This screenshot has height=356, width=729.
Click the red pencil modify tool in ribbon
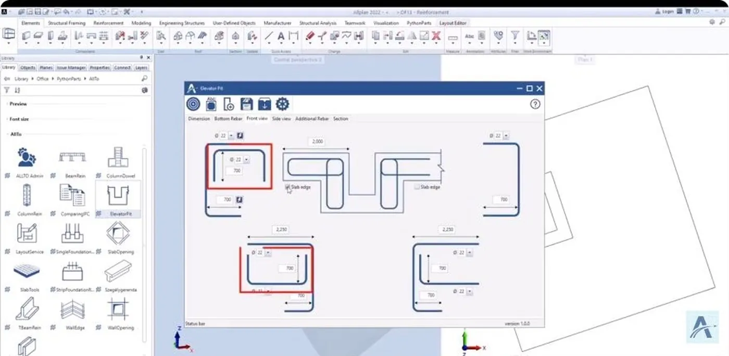click(x=310, y=36)
